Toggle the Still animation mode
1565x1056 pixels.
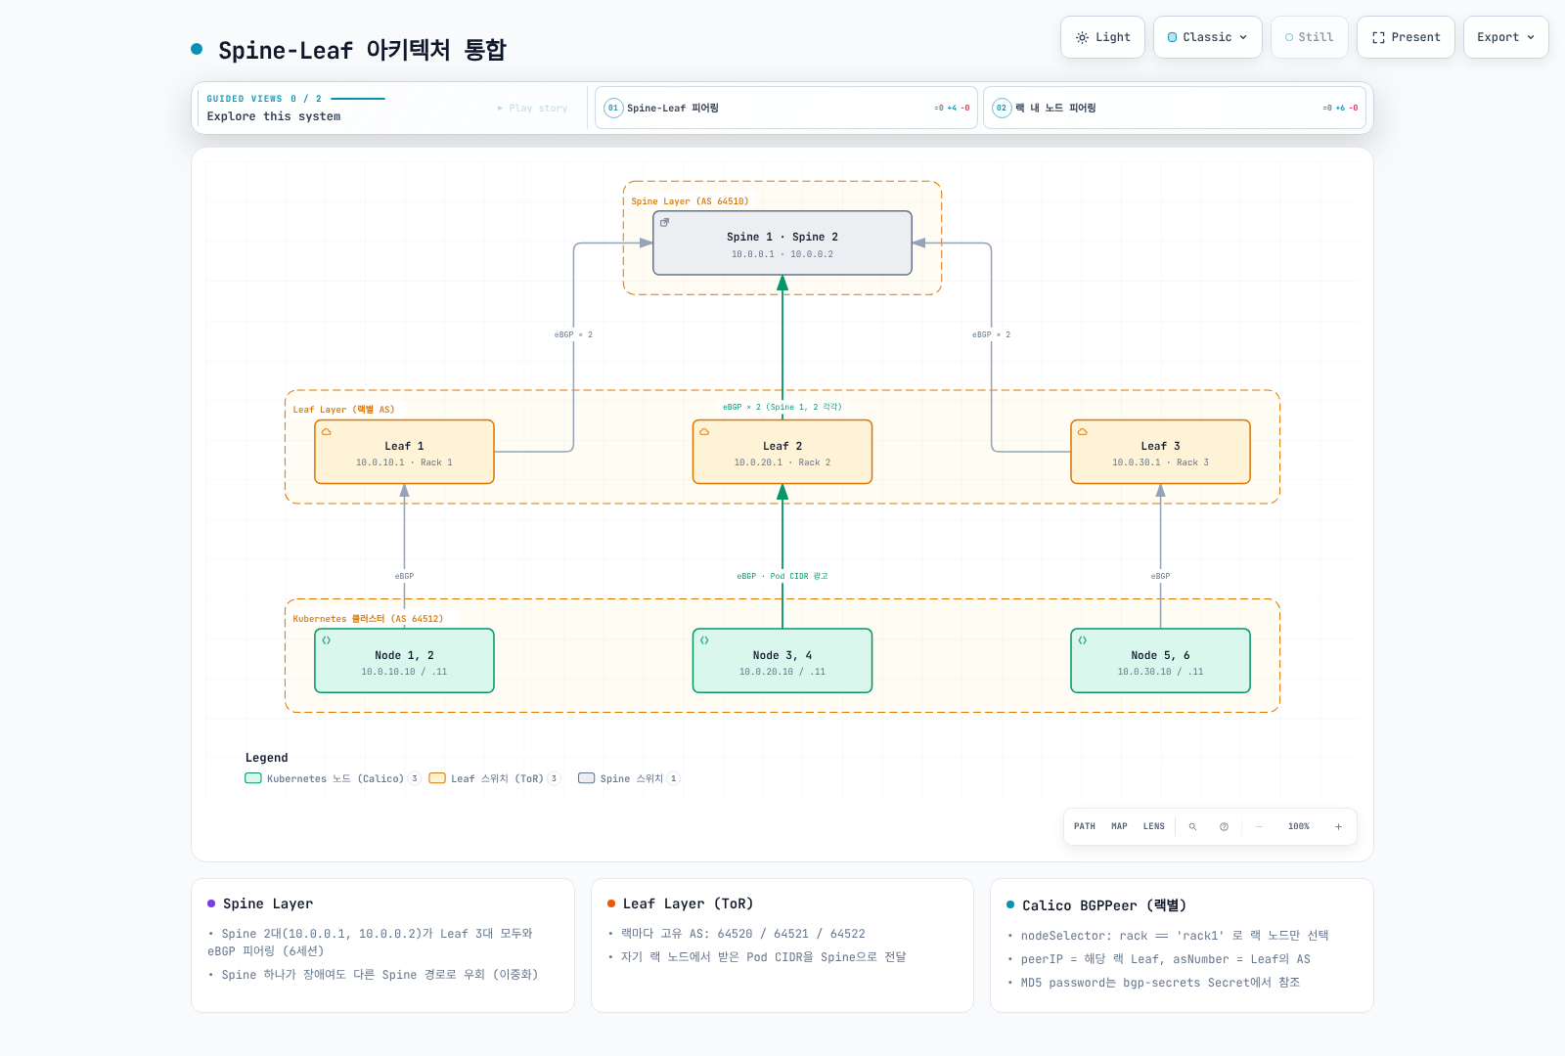click(1310, 37)
